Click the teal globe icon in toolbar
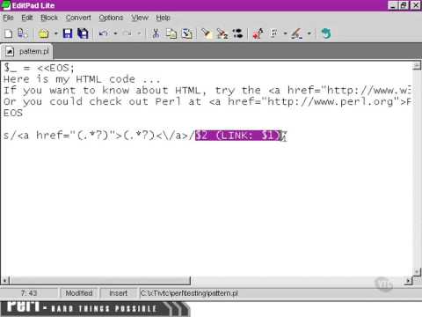Image resolution: width=422 pixels, height=317 pixels. pyautogui.click(x=326, y=33)
